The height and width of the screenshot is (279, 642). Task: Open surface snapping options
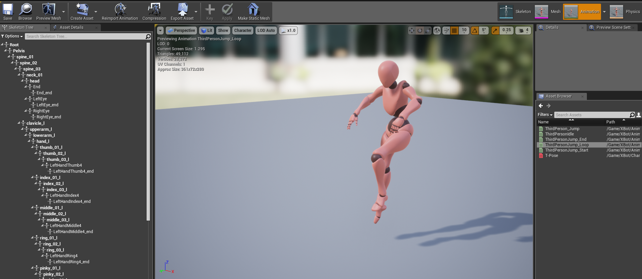[446, 31]
